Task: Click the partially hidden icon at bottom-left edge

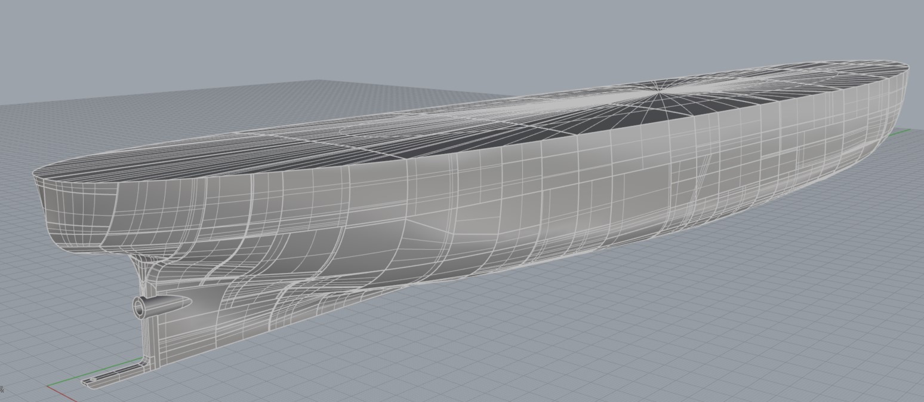Action: (2, 389)
